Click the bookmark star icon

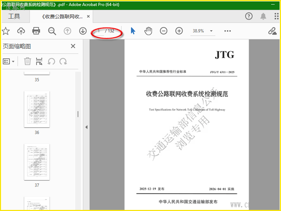(6, 31)
